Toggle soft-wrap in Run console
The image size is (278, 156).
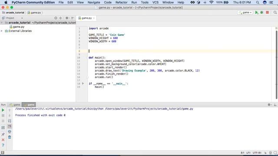(x=10, y=121)
